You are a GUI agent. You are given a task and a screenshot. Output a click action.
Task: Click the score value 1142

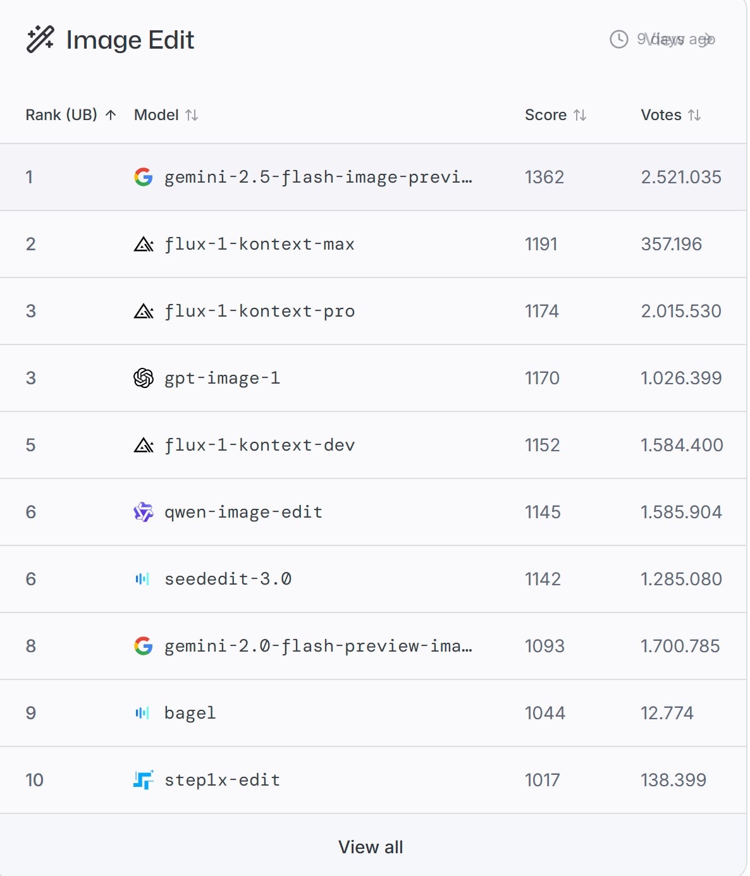(x=543, y=579)
